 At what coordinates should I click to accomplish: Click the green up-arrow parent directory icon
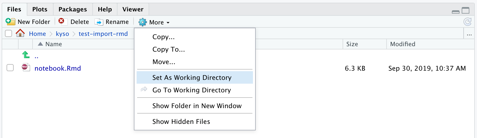(x=26, y=55)
